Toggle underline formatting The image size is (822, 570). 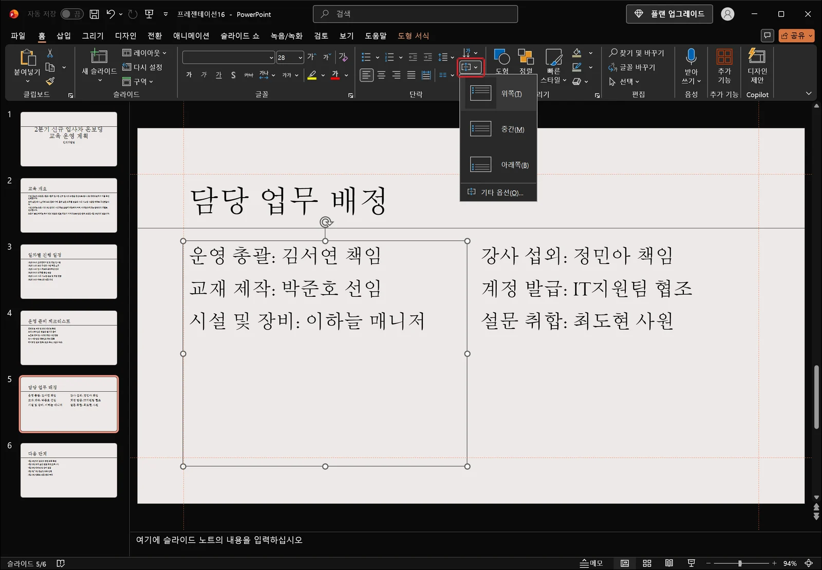click(x=219, y=75)
